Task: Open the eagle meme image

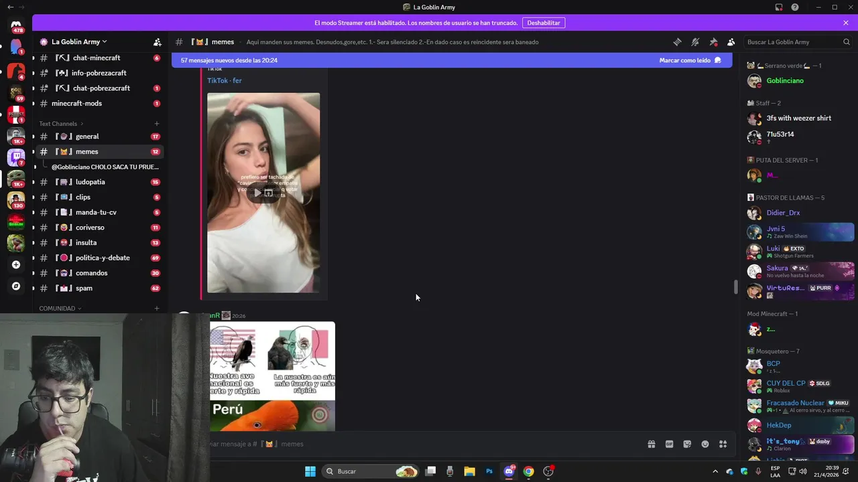Action: 272,376
